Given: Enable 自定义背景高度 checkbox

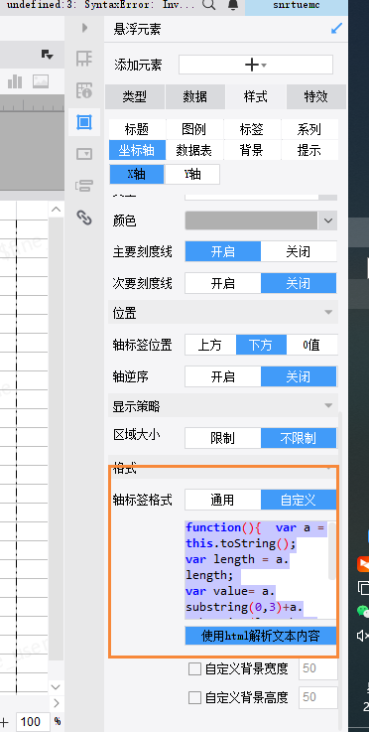Looking at the screenshot, I should pyautogui.click(x=194, y=698).
